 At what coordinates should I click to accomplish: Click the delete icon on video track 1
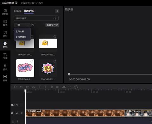tap(22, 113)
